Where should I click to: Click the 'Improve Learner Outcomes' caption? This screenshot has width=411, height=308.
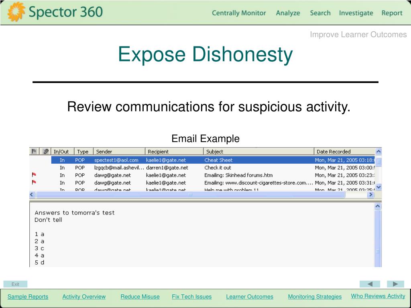(x=358, y=34)
